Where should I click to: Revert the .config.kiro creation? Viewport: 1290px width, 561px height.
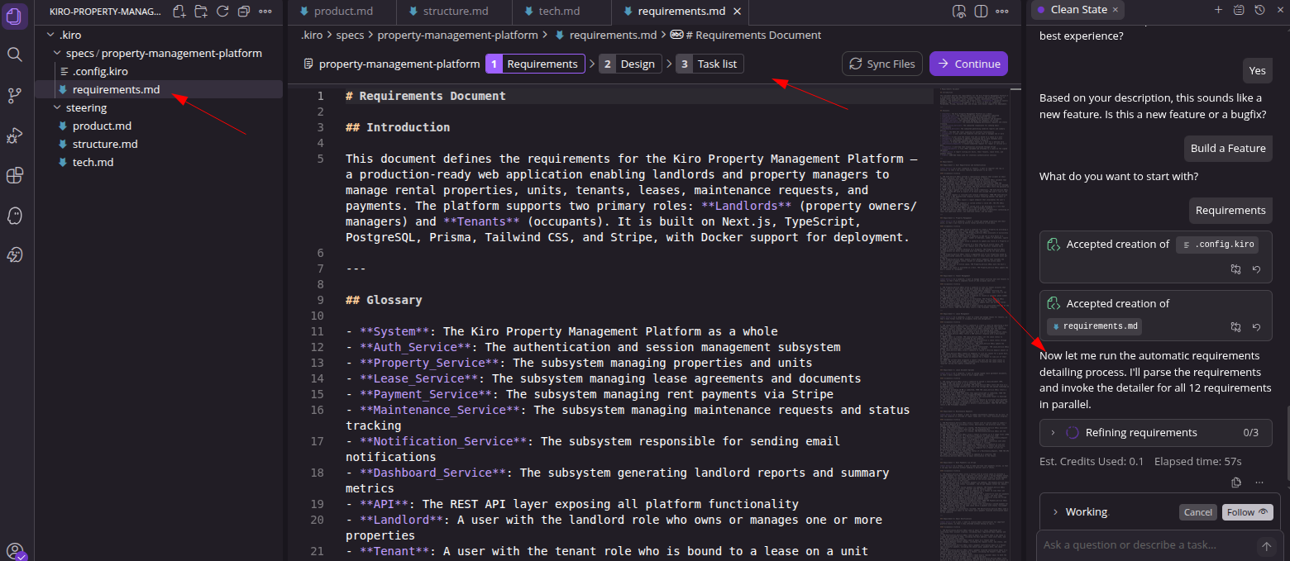pyautogui.click(x=1257, y=269)
